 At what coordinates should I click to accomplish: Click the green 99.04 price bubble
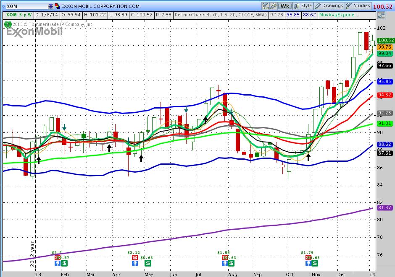[384, 54]
